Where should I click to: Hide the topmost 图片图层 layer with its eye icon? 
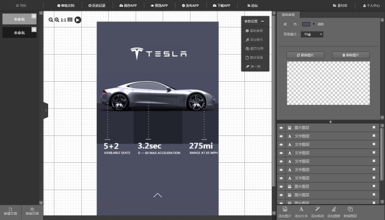pos(281,128)
